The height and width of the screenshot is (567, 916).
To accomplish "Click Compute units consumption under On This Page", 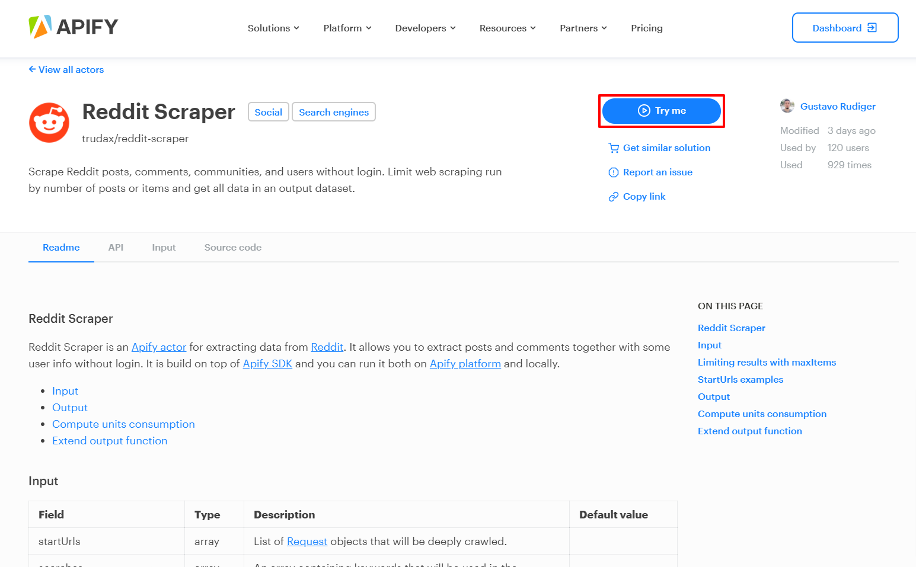I will (x=762, y=414).
